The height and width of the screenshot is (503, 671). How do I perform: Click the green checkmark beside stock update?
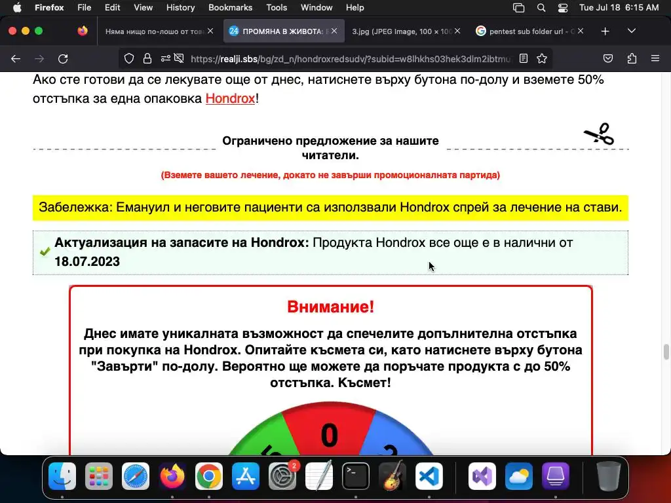[x=45, y=252]
